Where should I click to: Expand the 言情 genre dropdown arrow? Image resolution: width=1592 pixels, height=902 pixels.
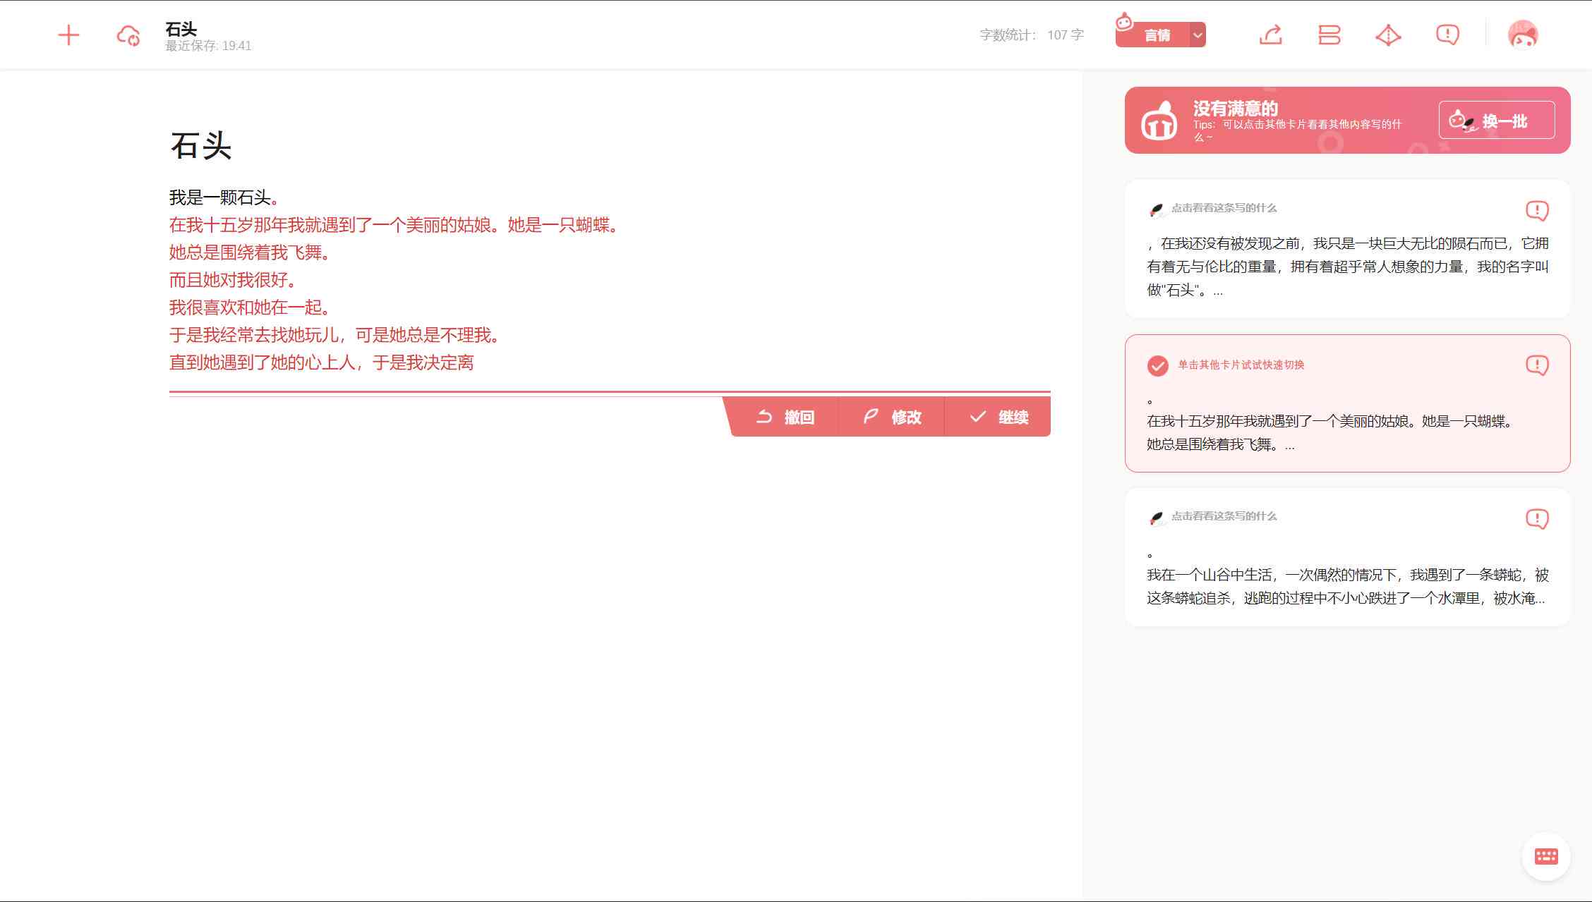1198,35
